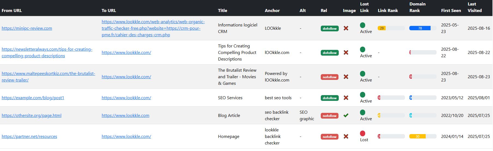Click the green Active status dot in minipc-review.com row
Viewport: 493px width, 151px height.
[x=362, y=25]
